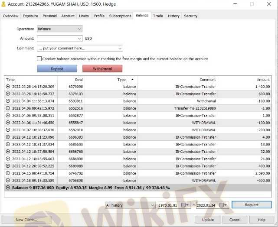278x227 pixels.
Task: Sort the table by Type column header
Action: [x=121, y=80]
